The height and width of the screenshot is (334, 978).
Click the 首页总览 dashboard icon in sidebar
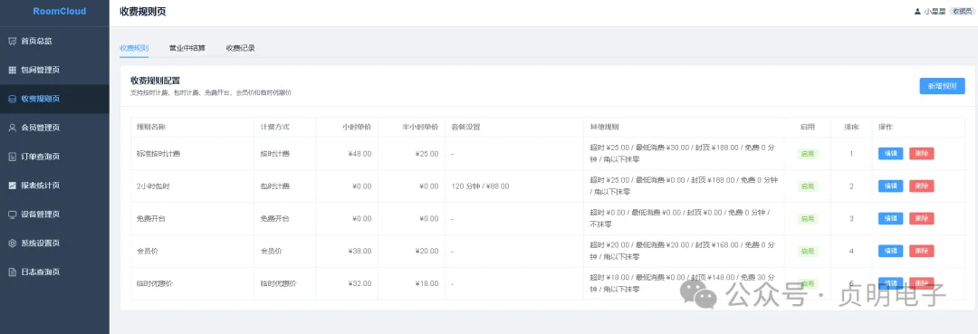pos(12,41)
